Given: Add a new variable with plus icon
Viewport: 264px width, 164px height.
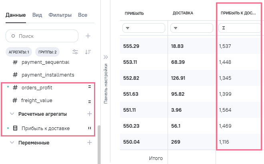Looking at the screenshot, I should [x=90, y=142].
